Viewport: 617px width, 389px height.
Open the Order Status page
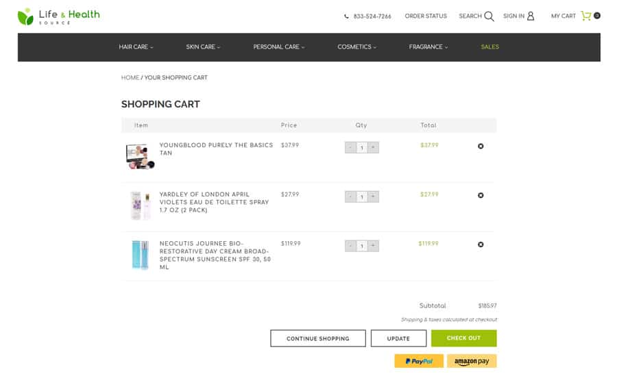[x=425, y=16]
